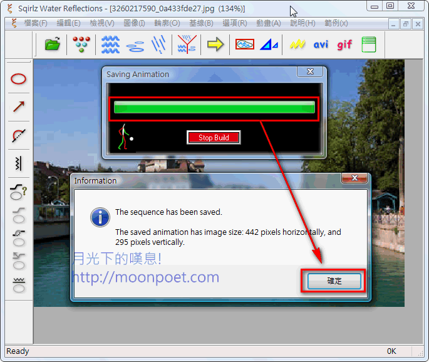Viewport: 429px width, 362px height.
Task: Open the 動畫(A) menu
Action: 268,23
